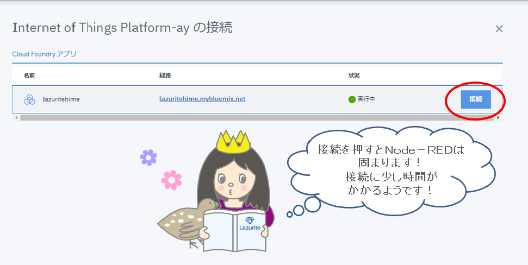Click the horizontal scrollbar right arrow

click(499, 118)
